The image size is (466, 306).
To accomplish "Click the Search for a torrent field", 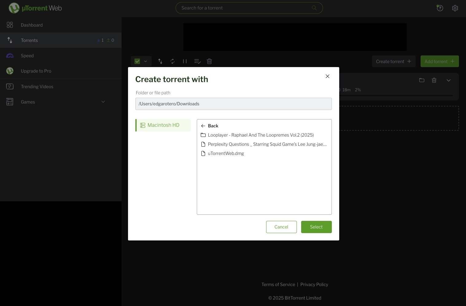I will point(249,8).
